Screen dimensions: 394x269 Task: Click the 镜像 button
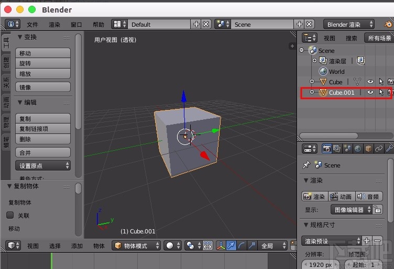point(43,87)
